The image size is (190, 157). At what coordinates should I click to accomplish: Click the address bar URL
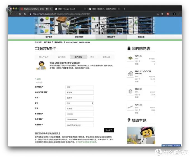[x=61, y=14]
